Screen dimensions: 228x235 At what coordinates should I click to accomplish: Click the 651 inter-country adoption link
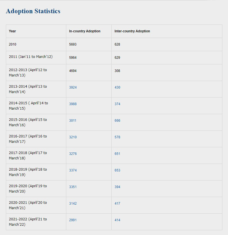pos(117,154)
